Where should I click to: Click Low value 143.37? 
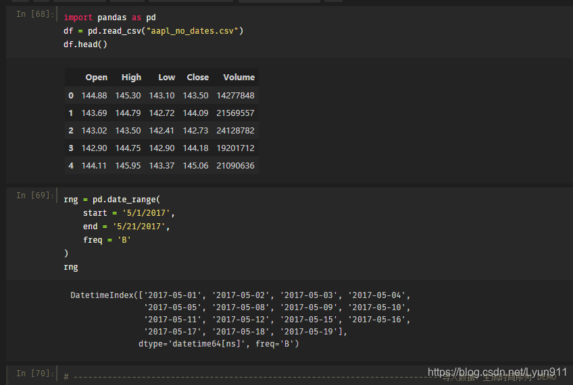click(x=162, y=165)
